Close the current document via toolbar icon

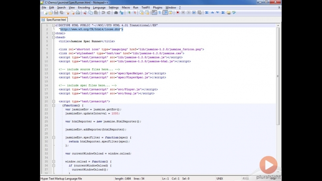[67, 13]
